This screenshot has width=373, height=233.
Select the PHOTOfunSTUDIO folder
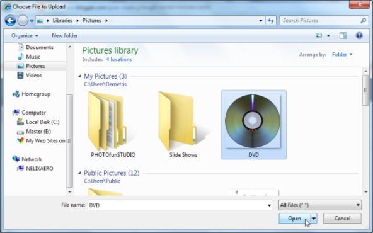[113, 125]
